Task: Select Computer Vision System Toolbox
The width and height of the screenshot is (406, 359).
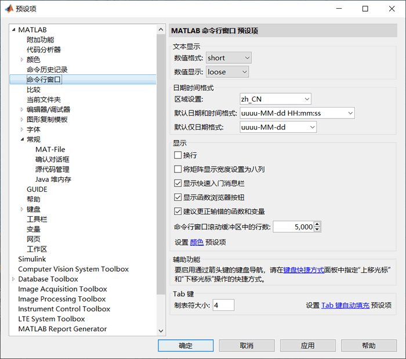Action: [x=73, y=269]
